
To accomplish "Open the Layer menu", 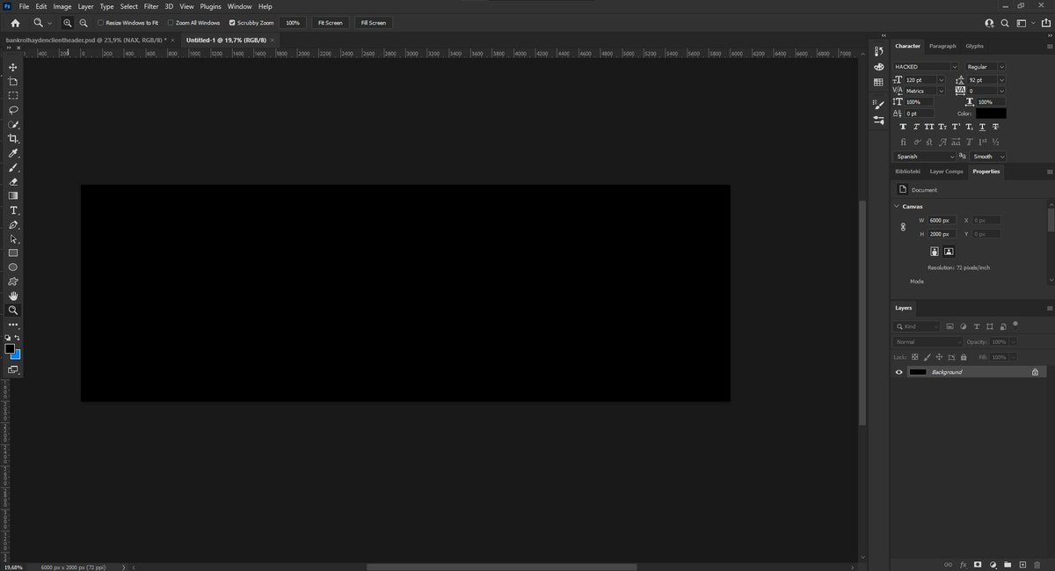I will pyautogui.click(x=85, y=6).
